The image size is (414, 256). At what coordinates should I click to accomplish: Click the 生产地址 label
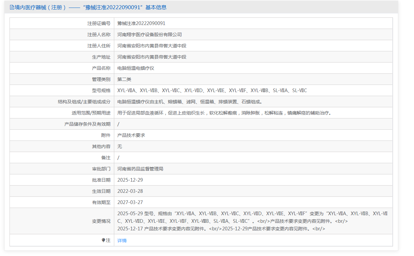(x=101, y=57)
